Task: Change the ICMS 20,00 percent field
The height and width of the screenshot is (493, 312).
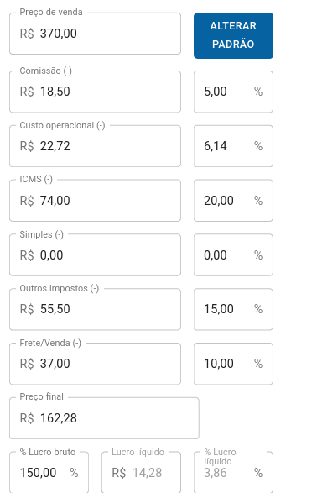Action: (x=233, y=200)
